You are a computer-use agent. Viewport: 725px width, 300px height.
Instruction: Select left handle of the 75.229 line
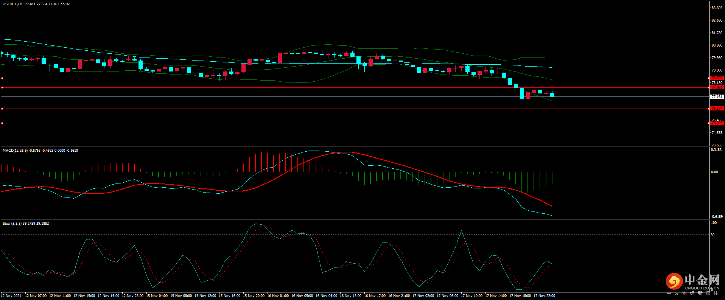point(2,123)
